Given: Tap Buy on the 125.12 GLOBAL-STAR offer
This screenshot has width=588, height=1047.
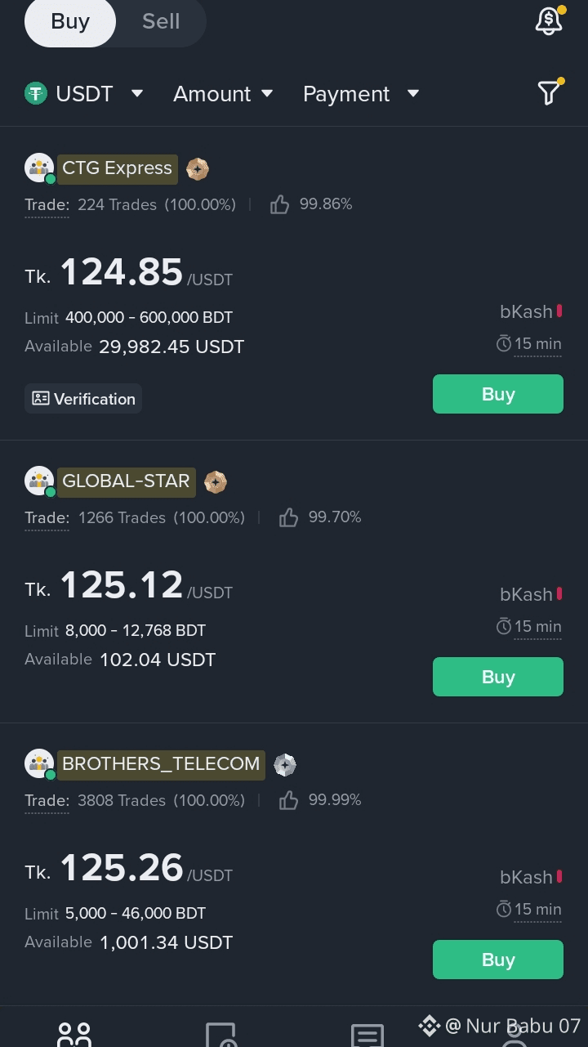Looking at the screenshot, I should pyautogui.click(x=498, y=677).
